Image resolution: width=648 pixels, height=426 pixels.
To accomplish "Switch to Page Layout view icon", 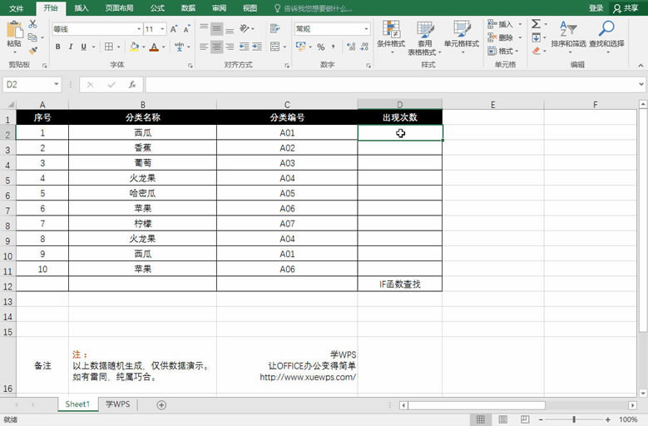I will (502, 419).
